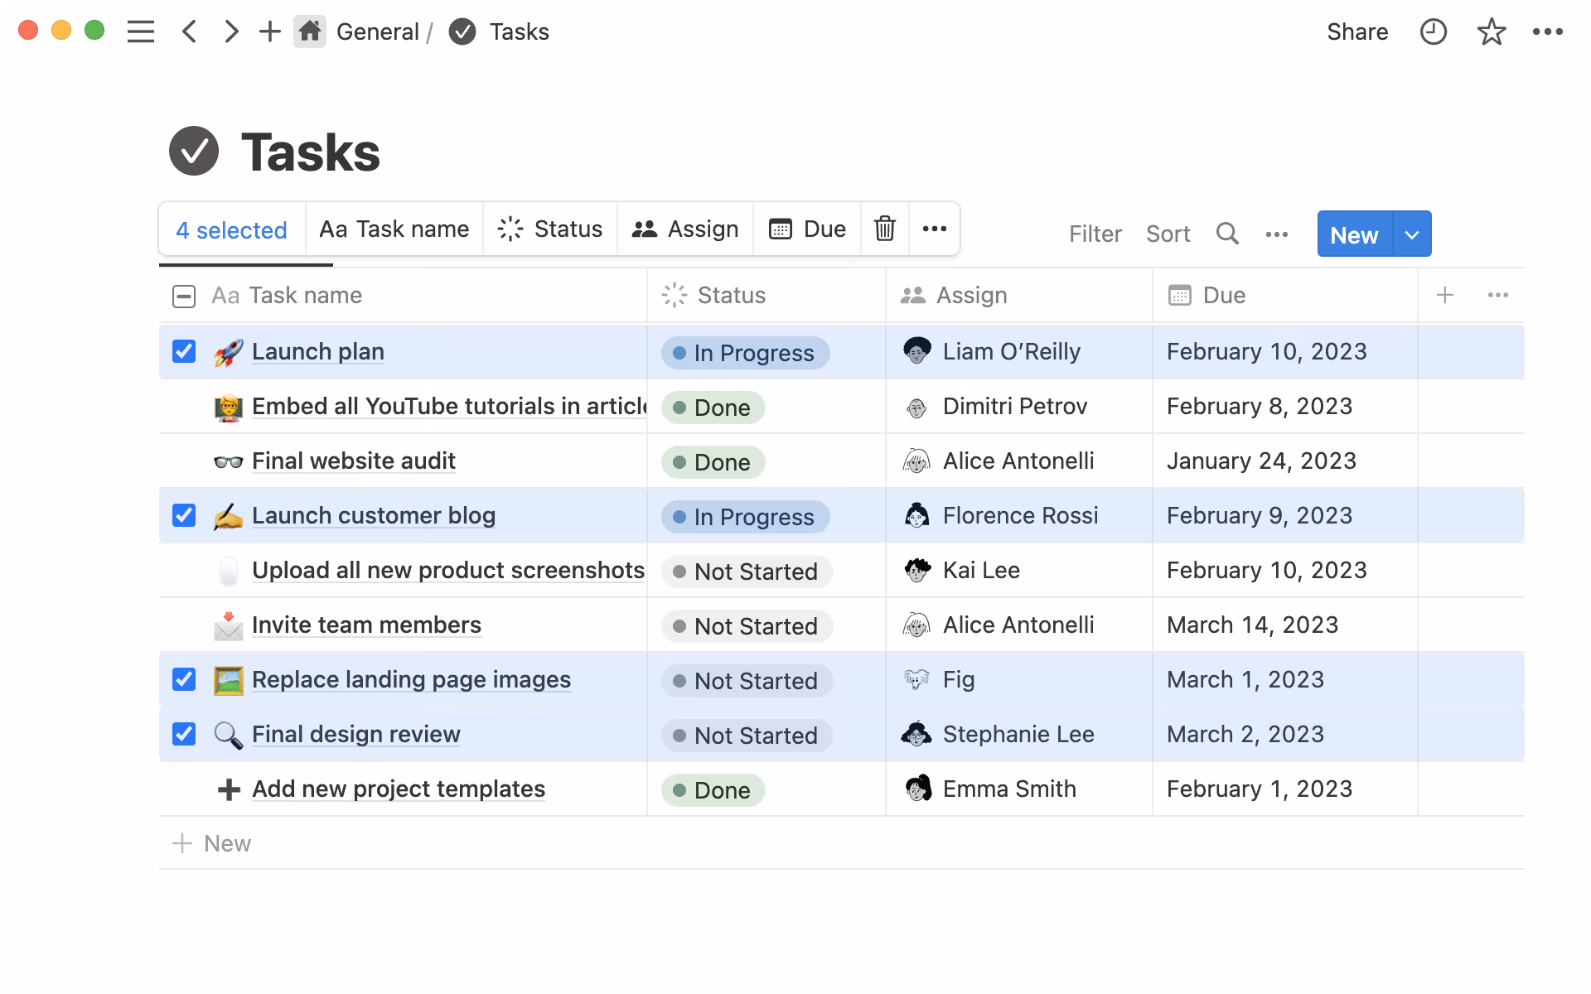
Task: Delete selected tasks using the trash icon
Action: pyautogui.click(x=884, y=229)
